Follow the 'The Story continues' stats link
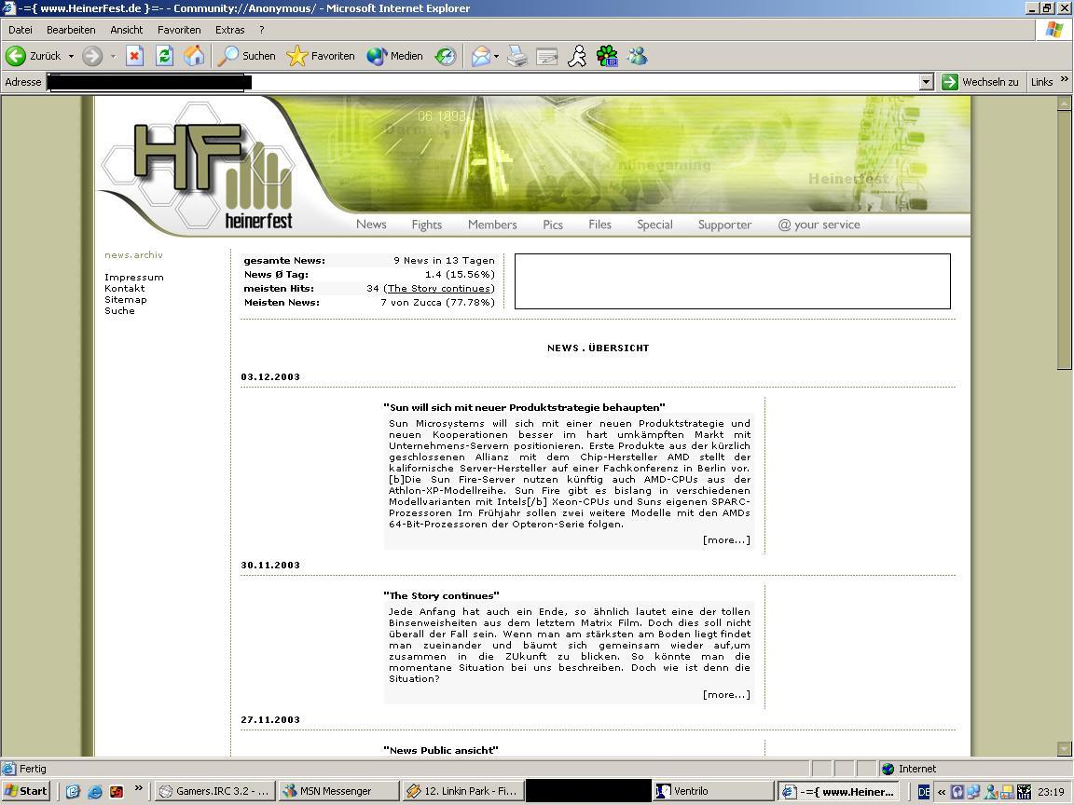 [x=439, y=289]
